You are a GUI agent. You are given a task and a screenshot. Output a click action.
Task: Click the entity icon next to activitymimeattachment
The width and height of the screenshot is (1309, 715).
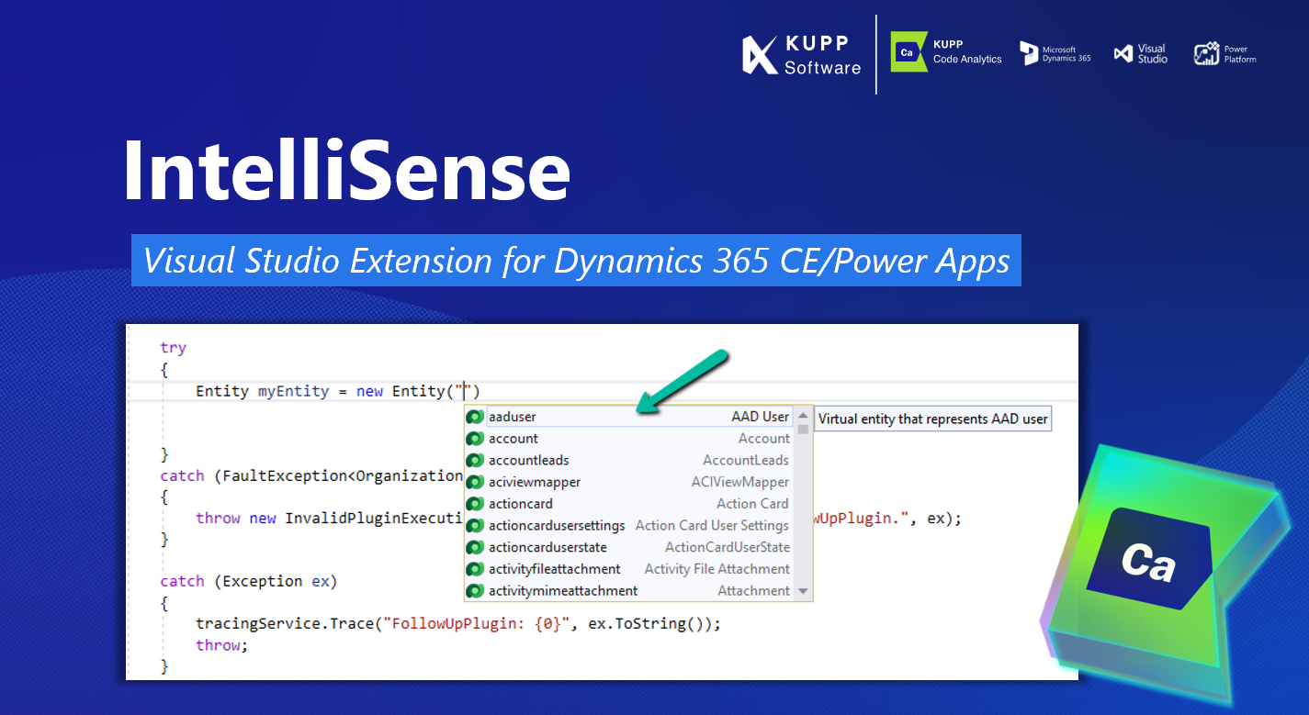pos(475,590)
